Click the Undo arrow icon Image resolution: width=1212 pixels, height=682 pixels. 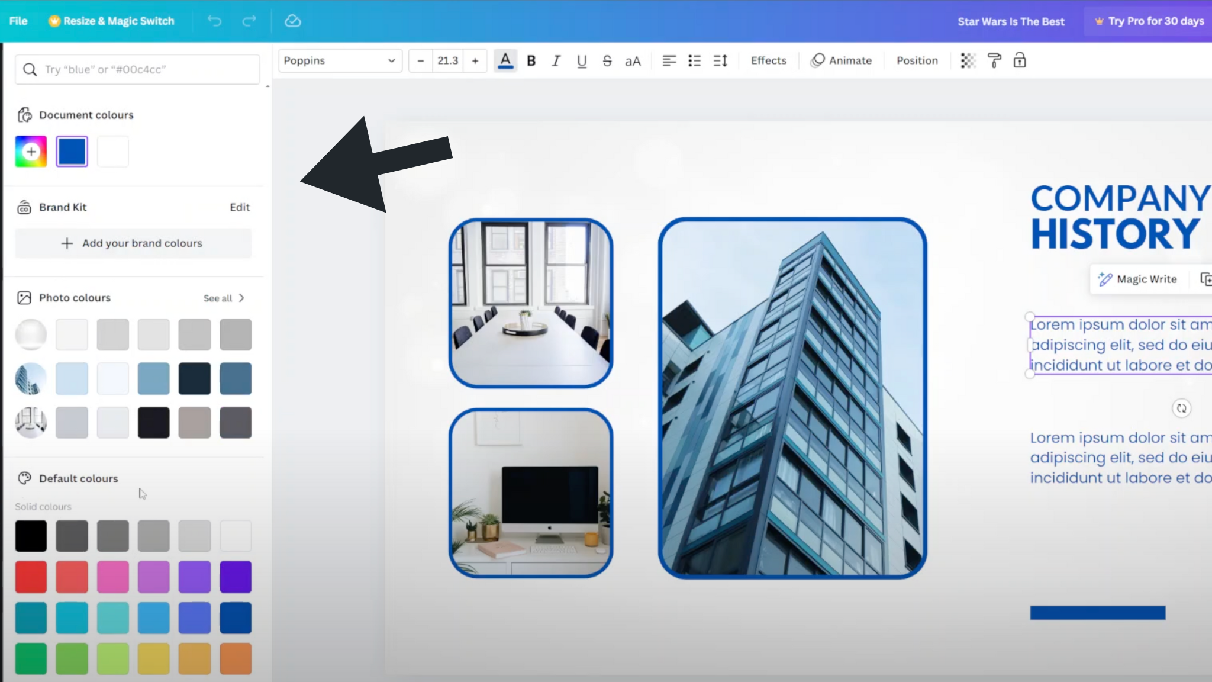click(x=214, y=21)
